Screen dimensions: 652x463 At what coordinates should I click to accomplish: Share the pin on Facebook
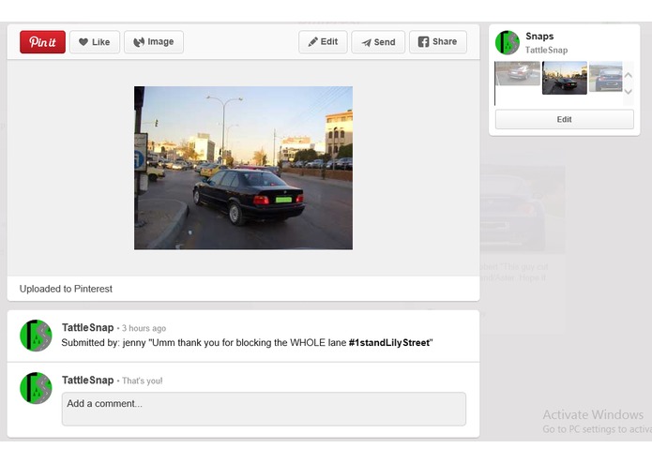(438, 42)
